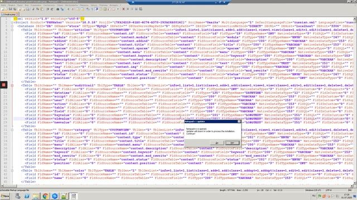Click the Print toolbar icon
This screenshot has width=357, height=200.
(x=28, y=9)
